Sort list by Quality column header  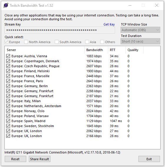point(135,50)
